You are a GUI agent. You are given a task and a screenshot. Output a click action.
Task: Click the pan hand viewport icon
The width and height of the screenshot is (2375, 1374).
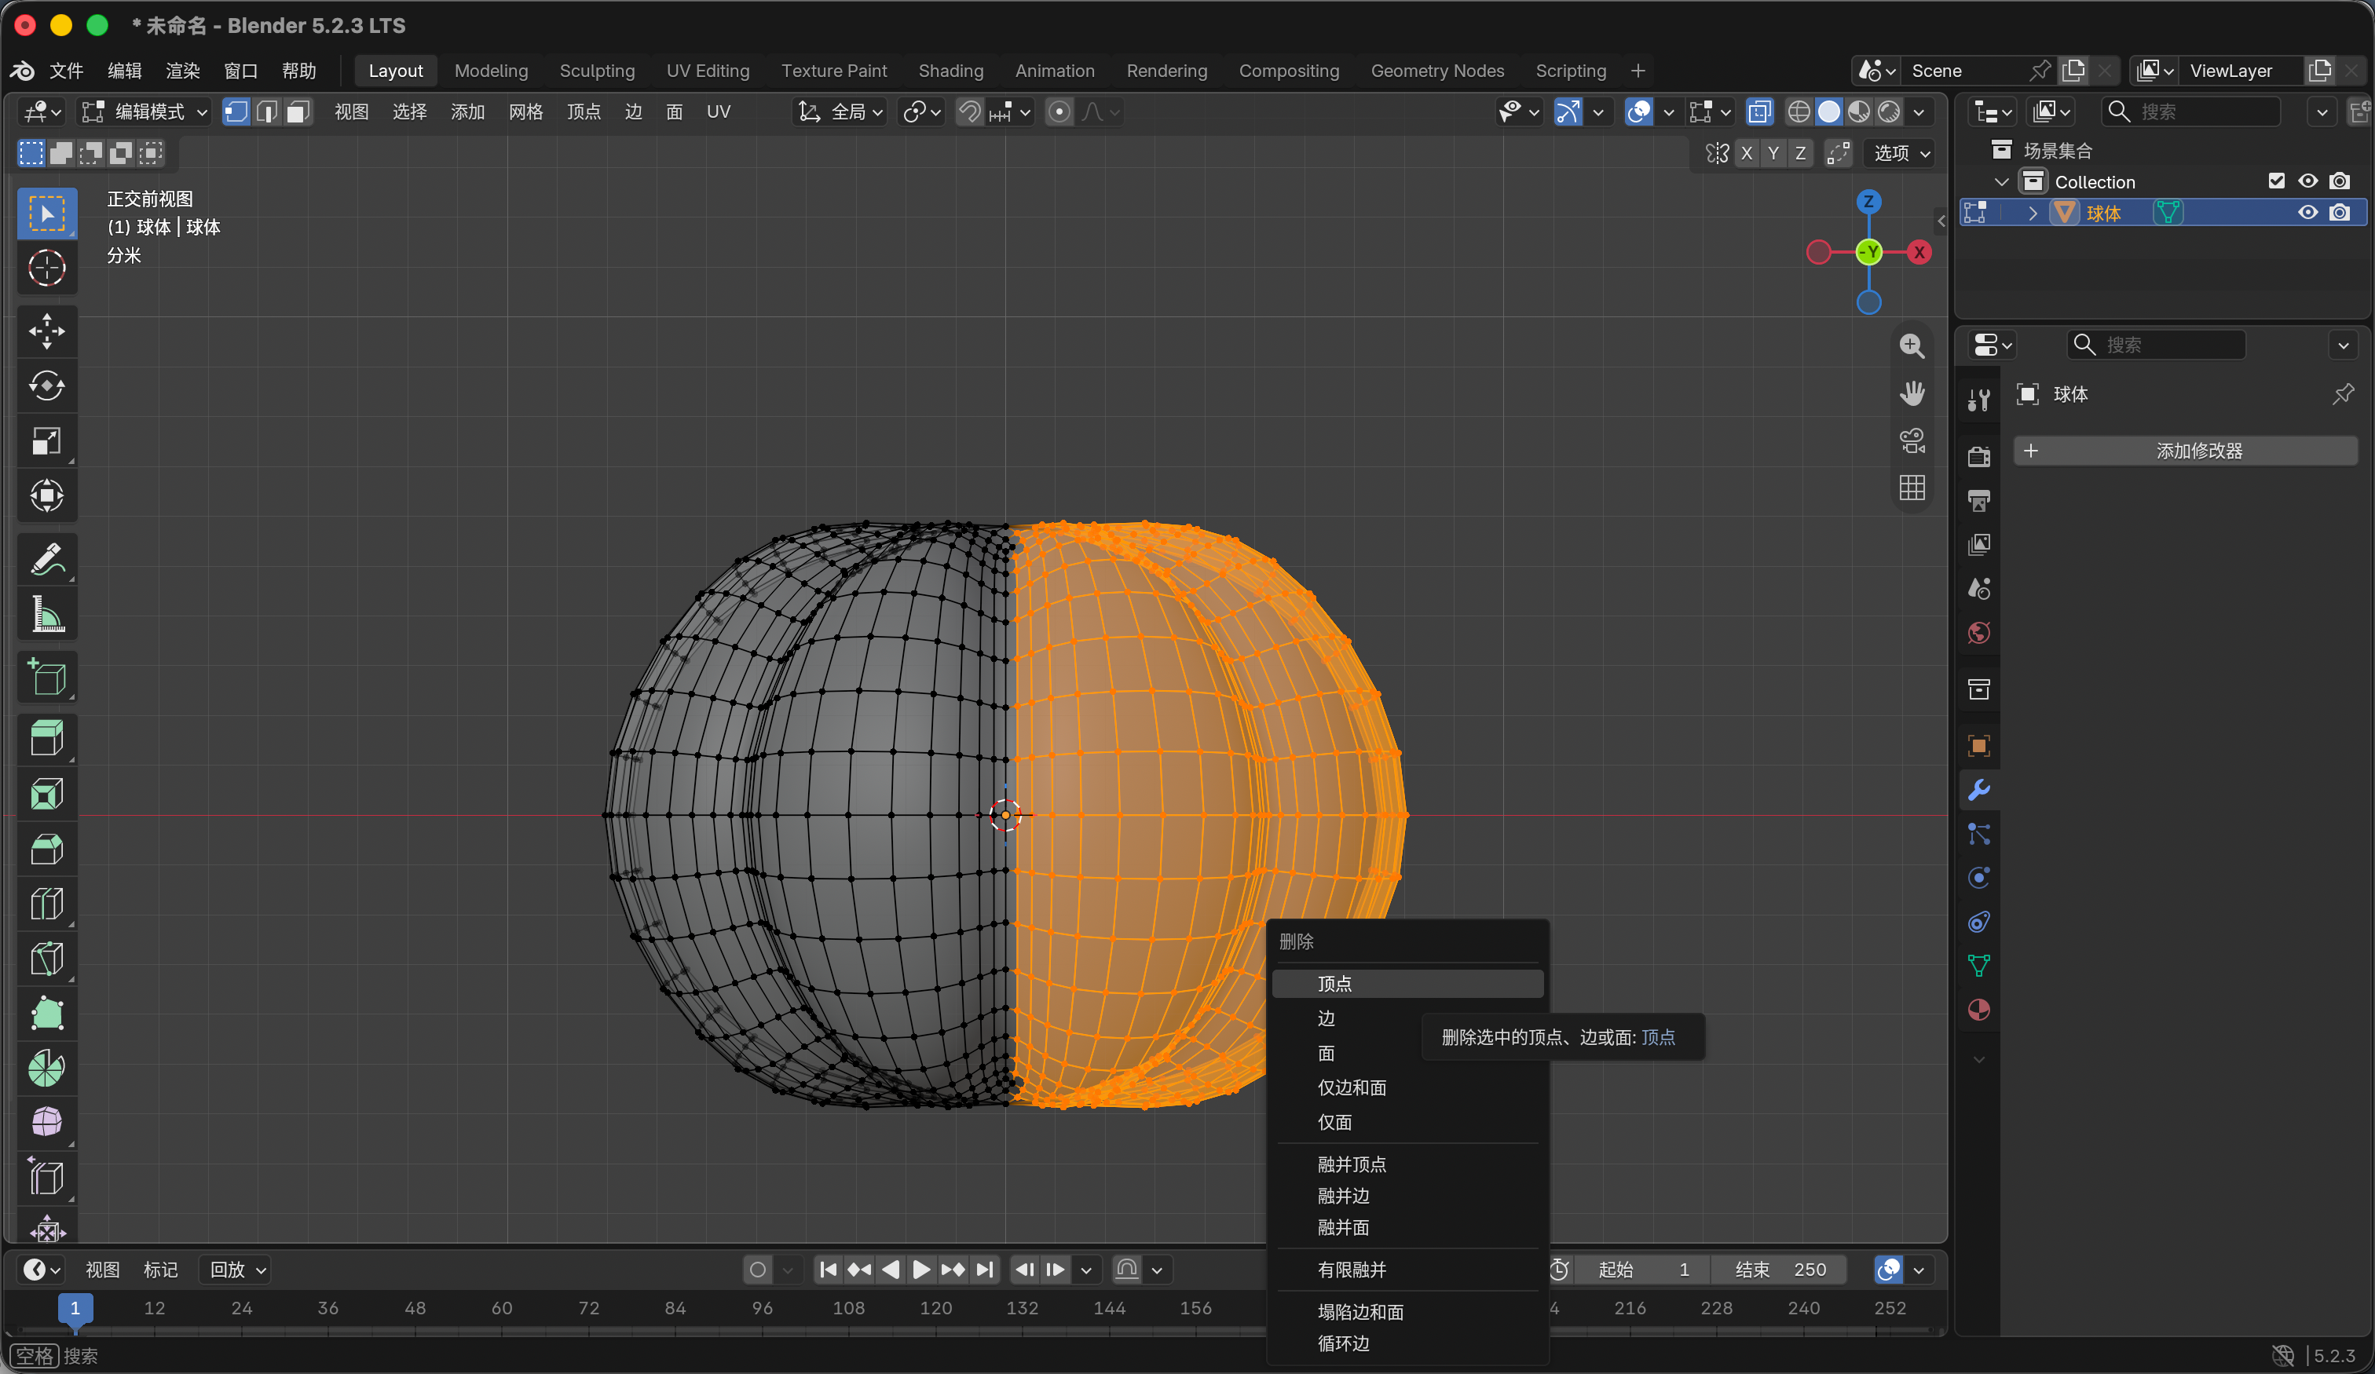click(1912, 393)
